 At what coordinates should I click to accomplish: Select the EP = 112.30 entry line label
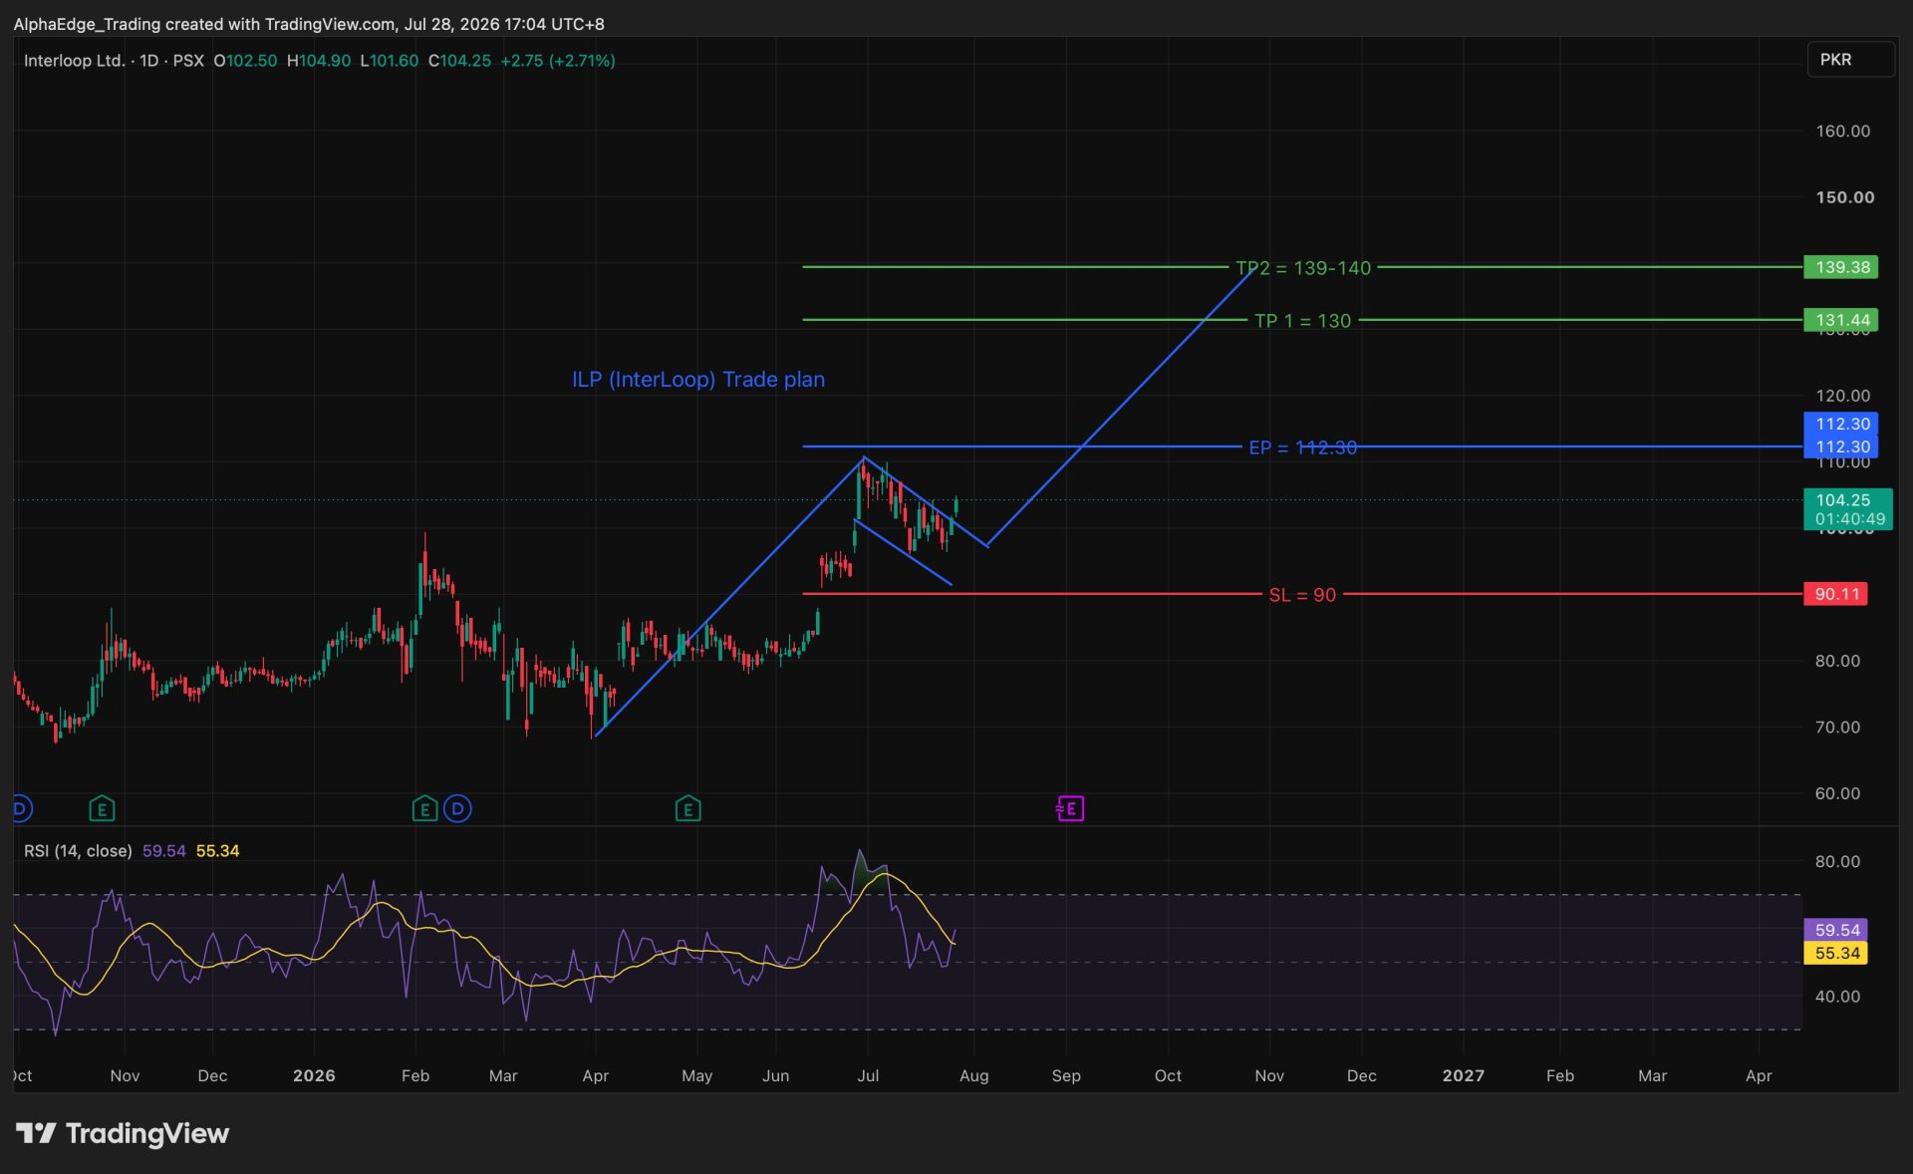pyautogui.click(x=1302, y=447)
